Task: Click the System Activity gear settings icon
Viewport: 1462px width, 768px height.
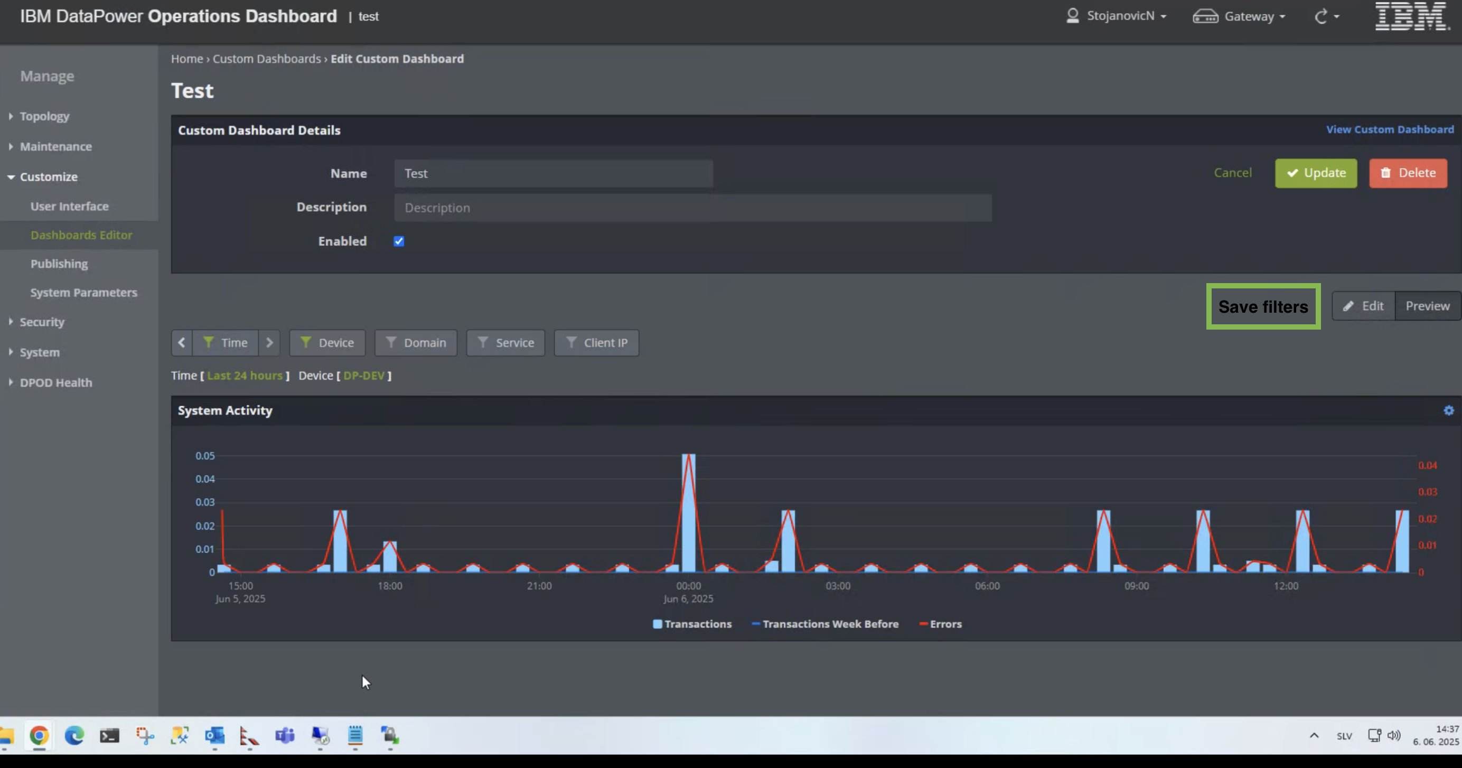Action: [x=1448, y=410]
